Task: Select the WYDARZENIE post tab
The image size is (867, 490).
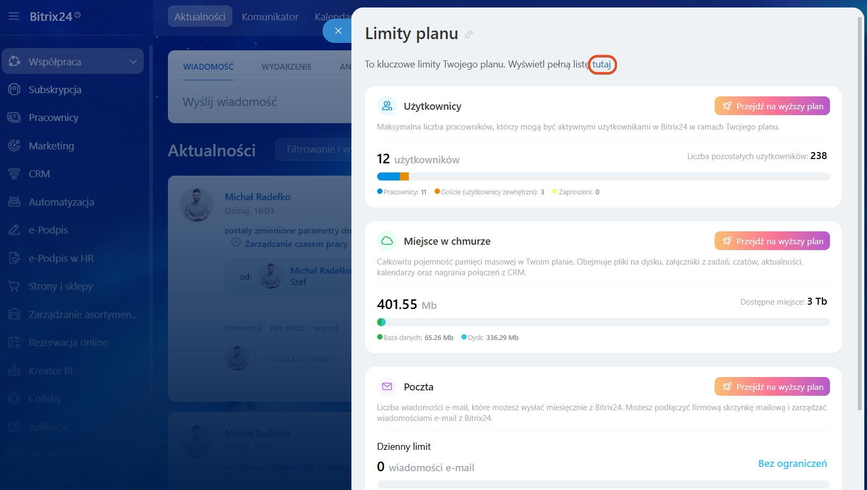Action: pyautogui.click(x=286, y=67)
